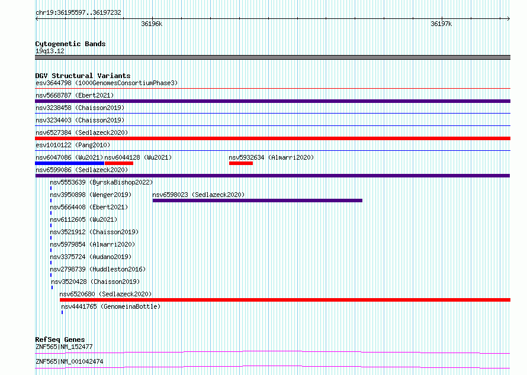Viewport: 527px width, 375px height.
Task: Open variant nsv6112605 (Wu2021)
Action: point(83,219)
